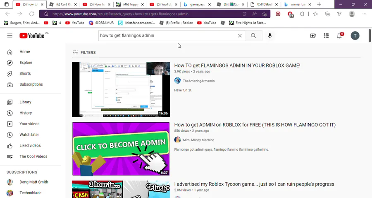Open tab actions menu icon

pyautogui.click(x=6, y=4)
